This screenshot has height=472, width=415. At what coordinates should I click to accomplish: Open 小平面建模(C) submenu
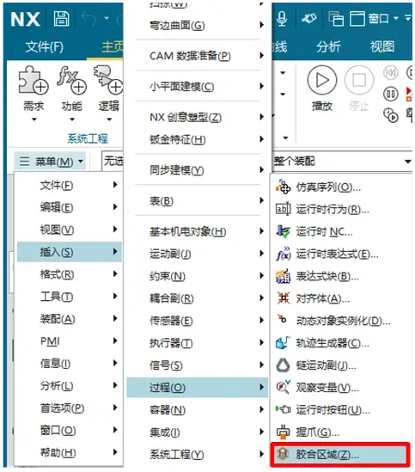tap(198, 87)
